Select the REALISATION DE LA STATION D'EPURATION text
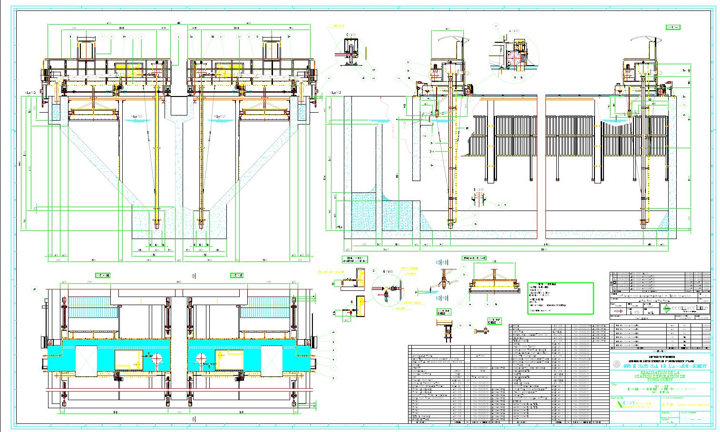This screenshot has height=432, width=720. [660, 375]
